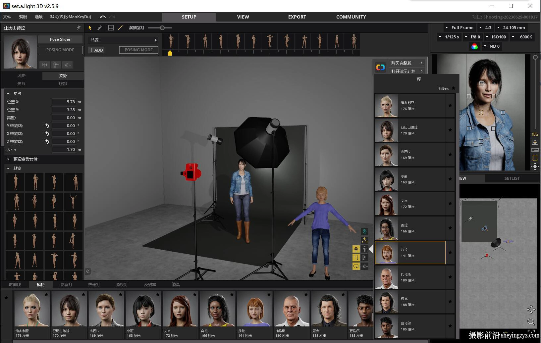Viewport: 541px width, 343px height.
Task: Click the RGB color circle icon
Action: coord(474,46)
